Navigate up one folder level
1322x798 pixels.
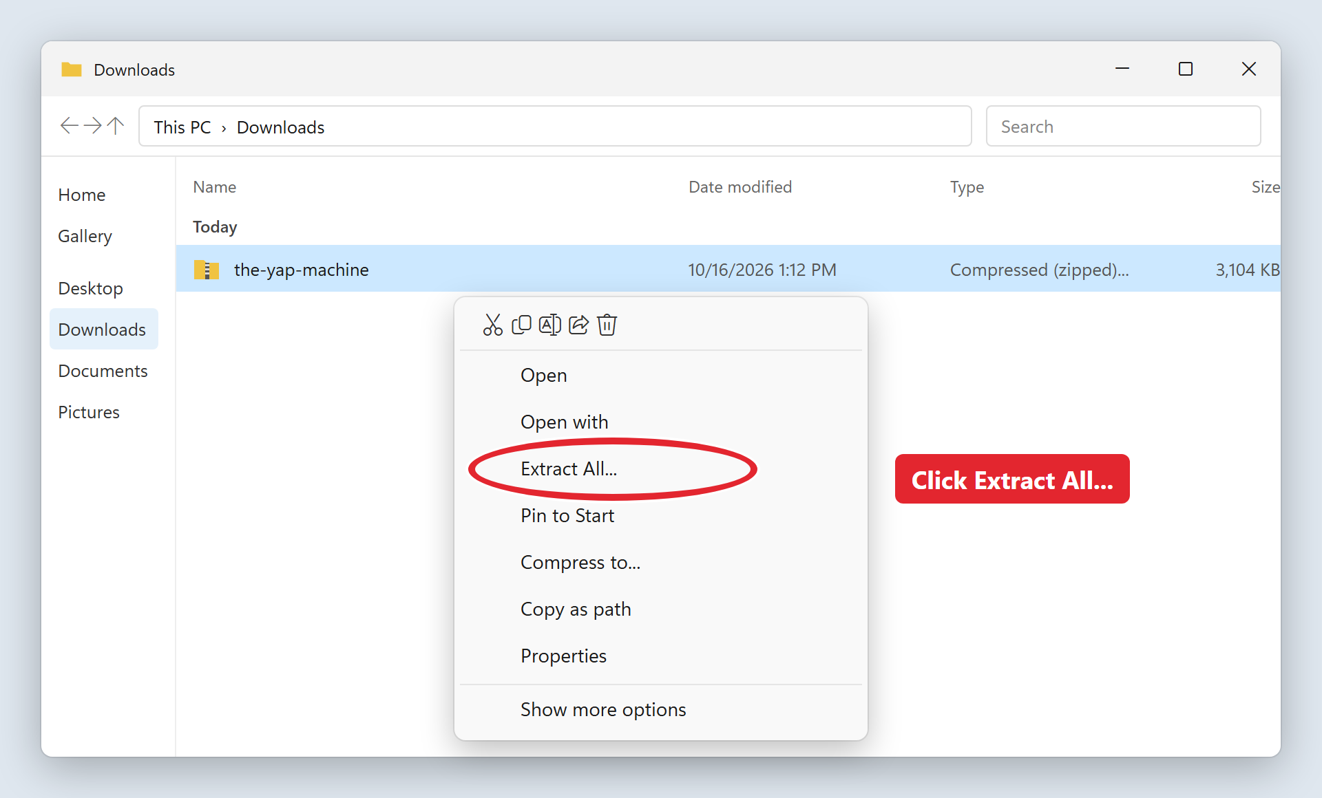pos(116,126)
